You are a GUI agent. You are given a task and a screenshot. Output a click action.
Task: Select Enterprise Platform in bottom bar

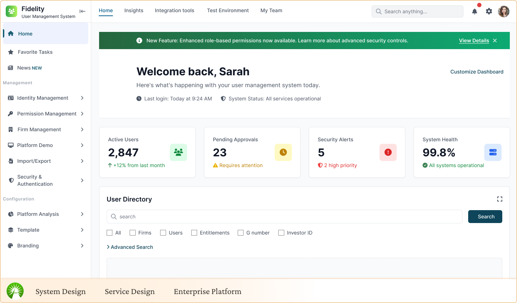point(208,292)
